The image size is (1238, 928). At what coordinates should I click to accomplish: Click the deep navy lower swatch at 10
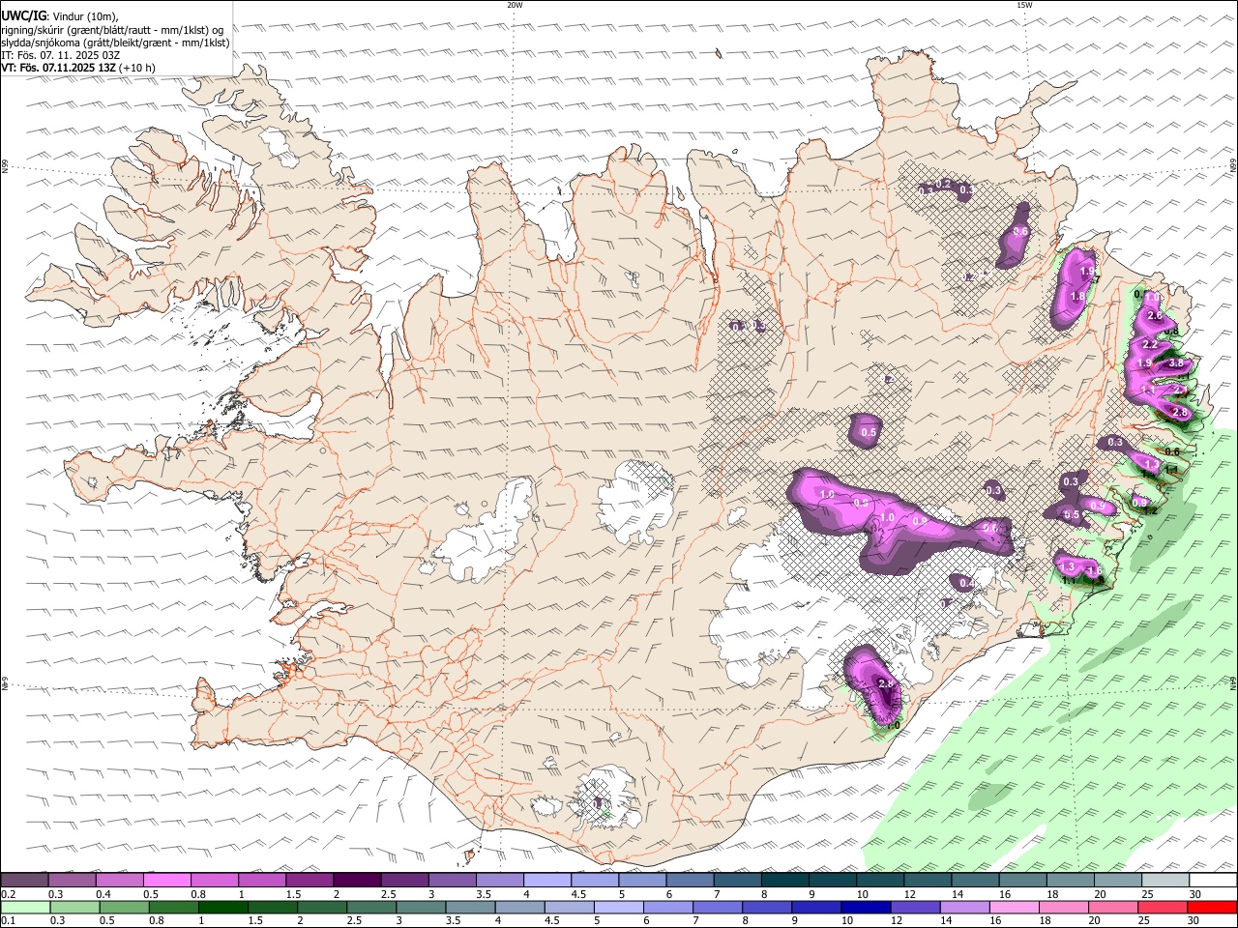click(865, 908)
